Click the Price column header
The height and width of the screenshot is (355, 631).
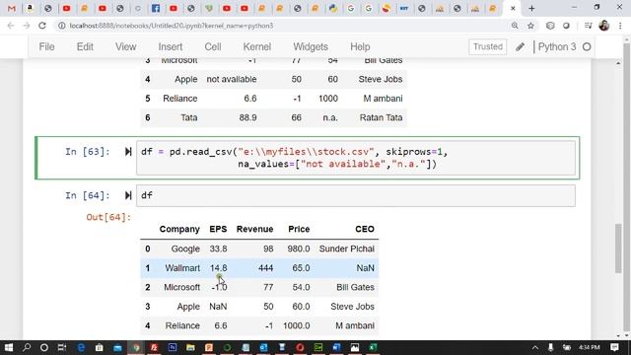(x=299, y=229)
